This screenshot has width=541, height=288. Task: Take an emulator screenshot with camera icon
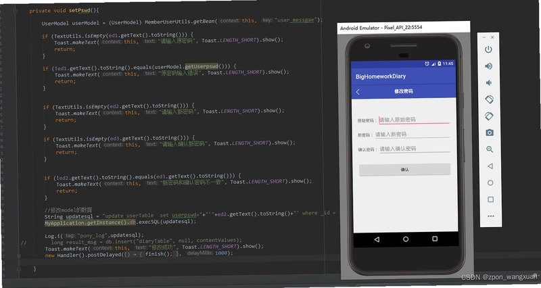point(489,133)
